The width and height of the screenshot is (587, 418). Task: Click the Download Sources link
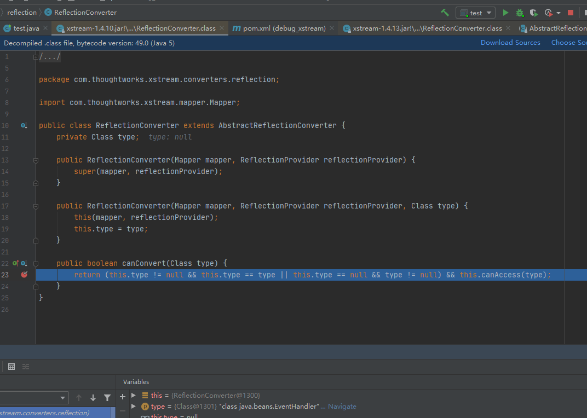510,43
